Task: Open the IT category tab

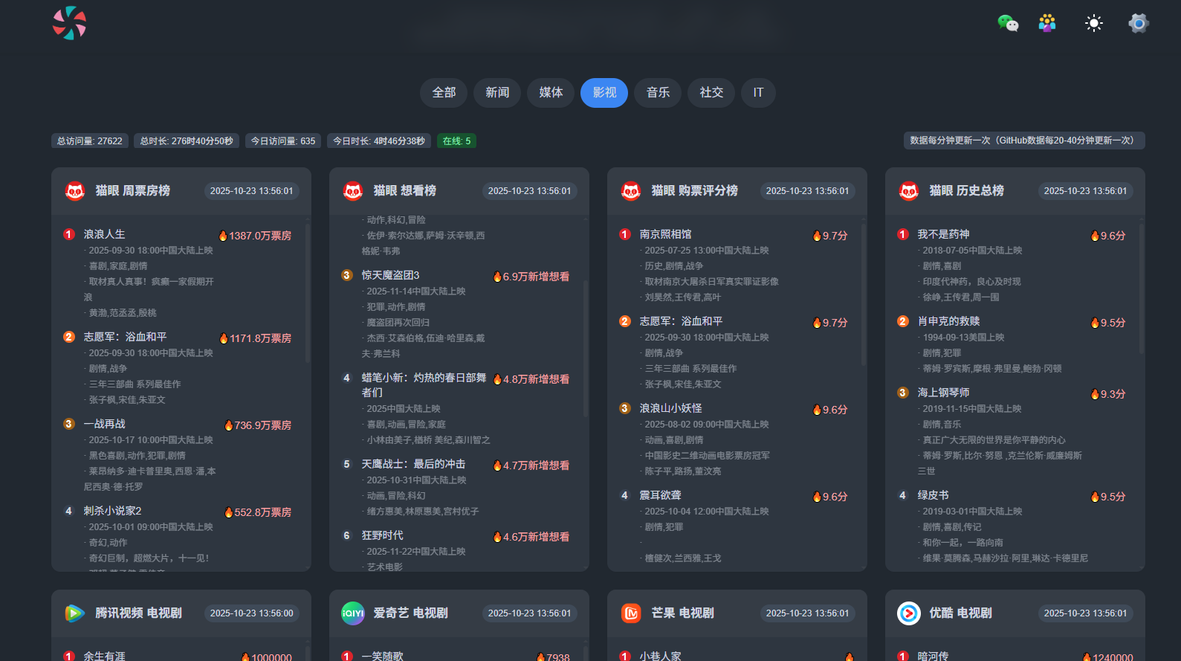Action: [758, 93]
